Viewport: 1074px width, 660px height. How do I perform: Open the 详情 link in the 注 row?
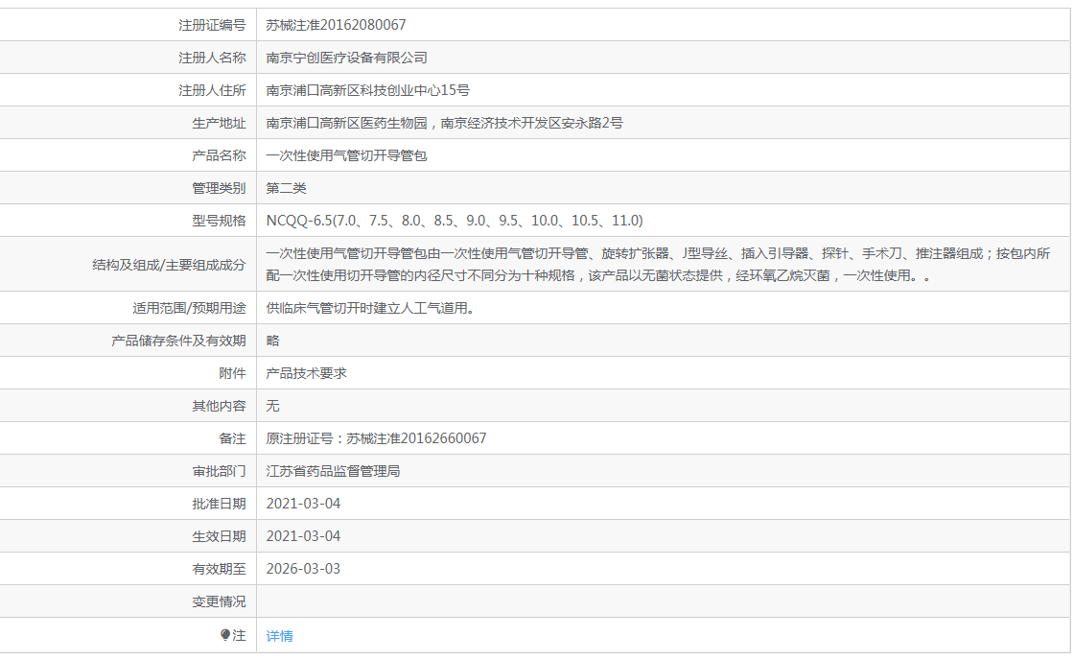279,636
